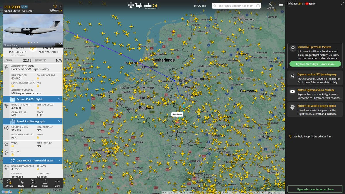Open Watch Flightradar24 on YouTube card

coord(315,94)
